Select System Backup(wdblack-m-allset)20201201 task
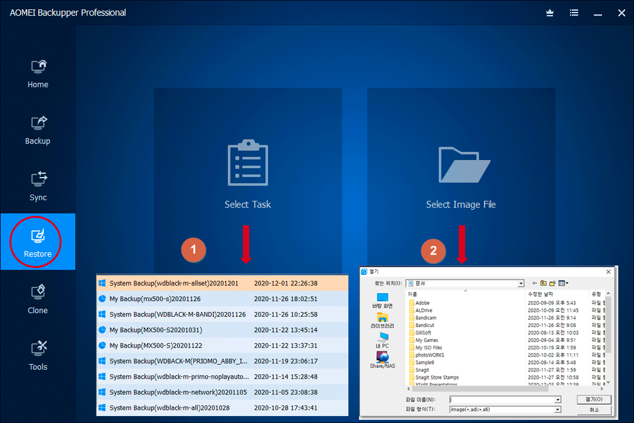This screenshot has width=634, height=423. pyautogui.click(x=222, y=283)
